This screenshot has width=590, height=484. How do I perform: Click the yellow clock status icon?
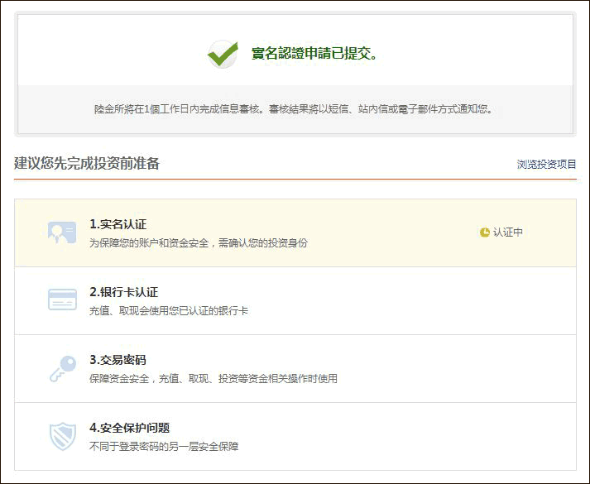(485, 232)
